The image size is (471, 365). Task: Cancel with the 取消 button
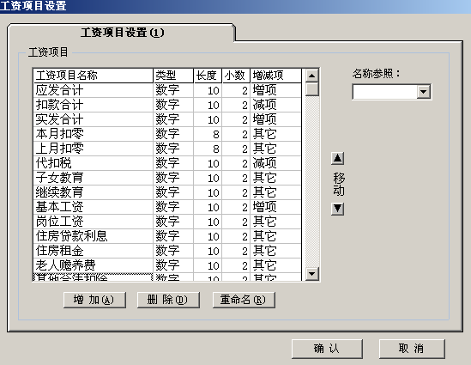412,349
